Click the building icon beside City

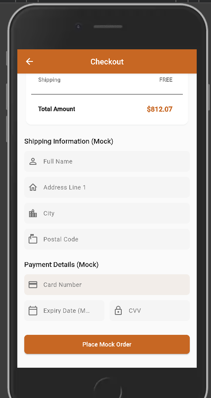33,213
